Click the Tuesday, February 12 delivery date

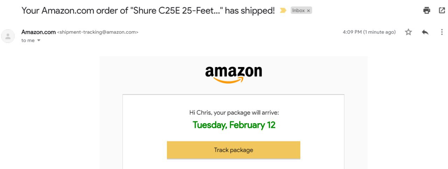point(234,125)
